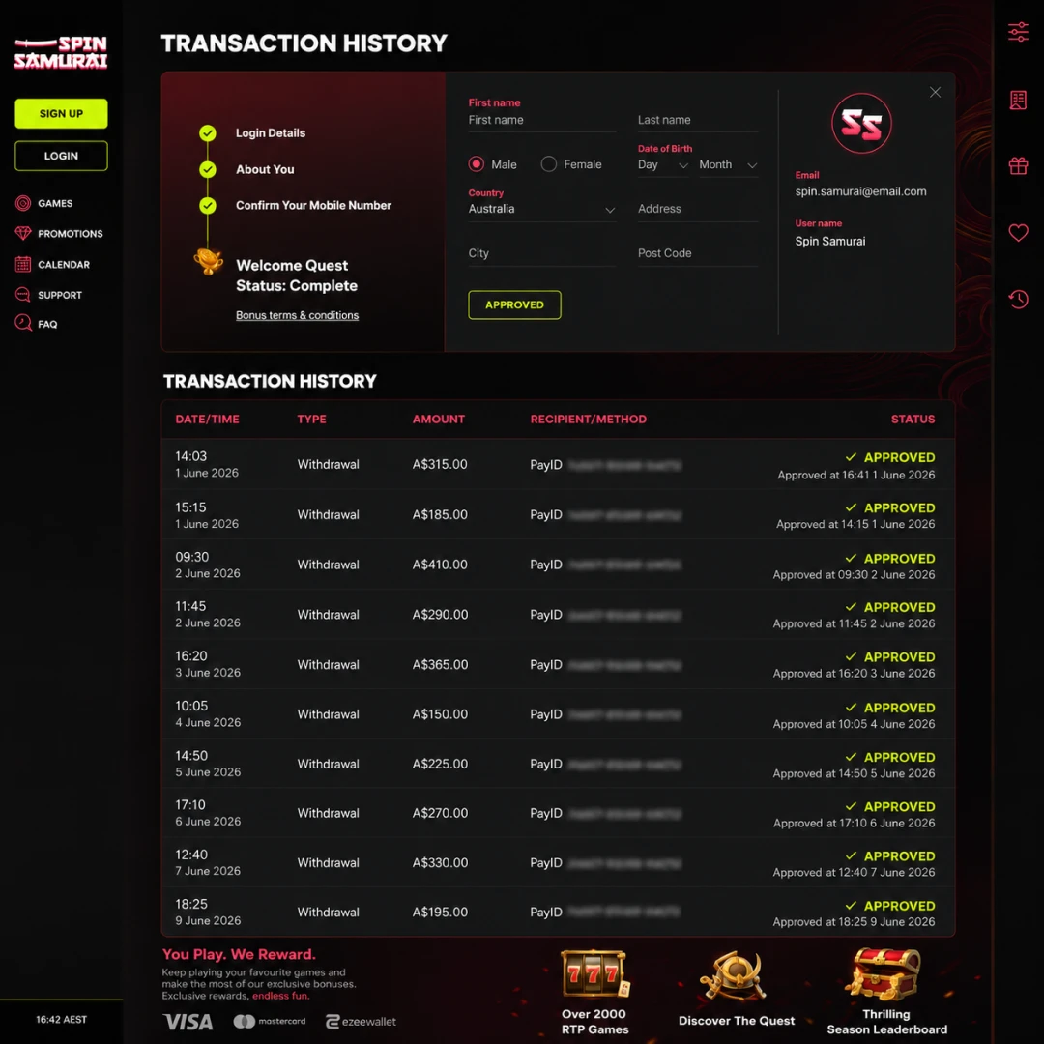Click the A$330.00 amount cell
The image size is (1044, 1044).
tap(440, 863)
